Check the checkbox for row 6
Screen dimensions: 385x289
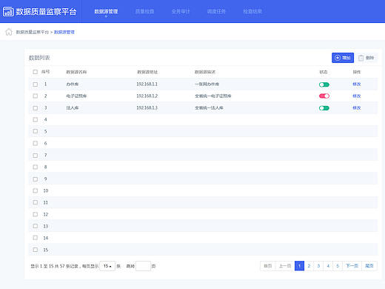coord(36,143)
